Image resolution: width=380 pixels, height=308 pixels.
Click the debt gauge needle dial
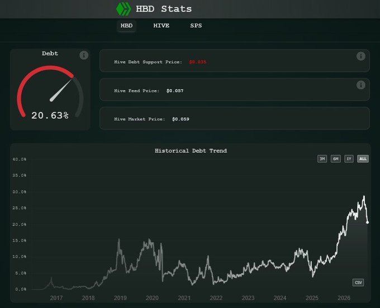click(50, 92)
